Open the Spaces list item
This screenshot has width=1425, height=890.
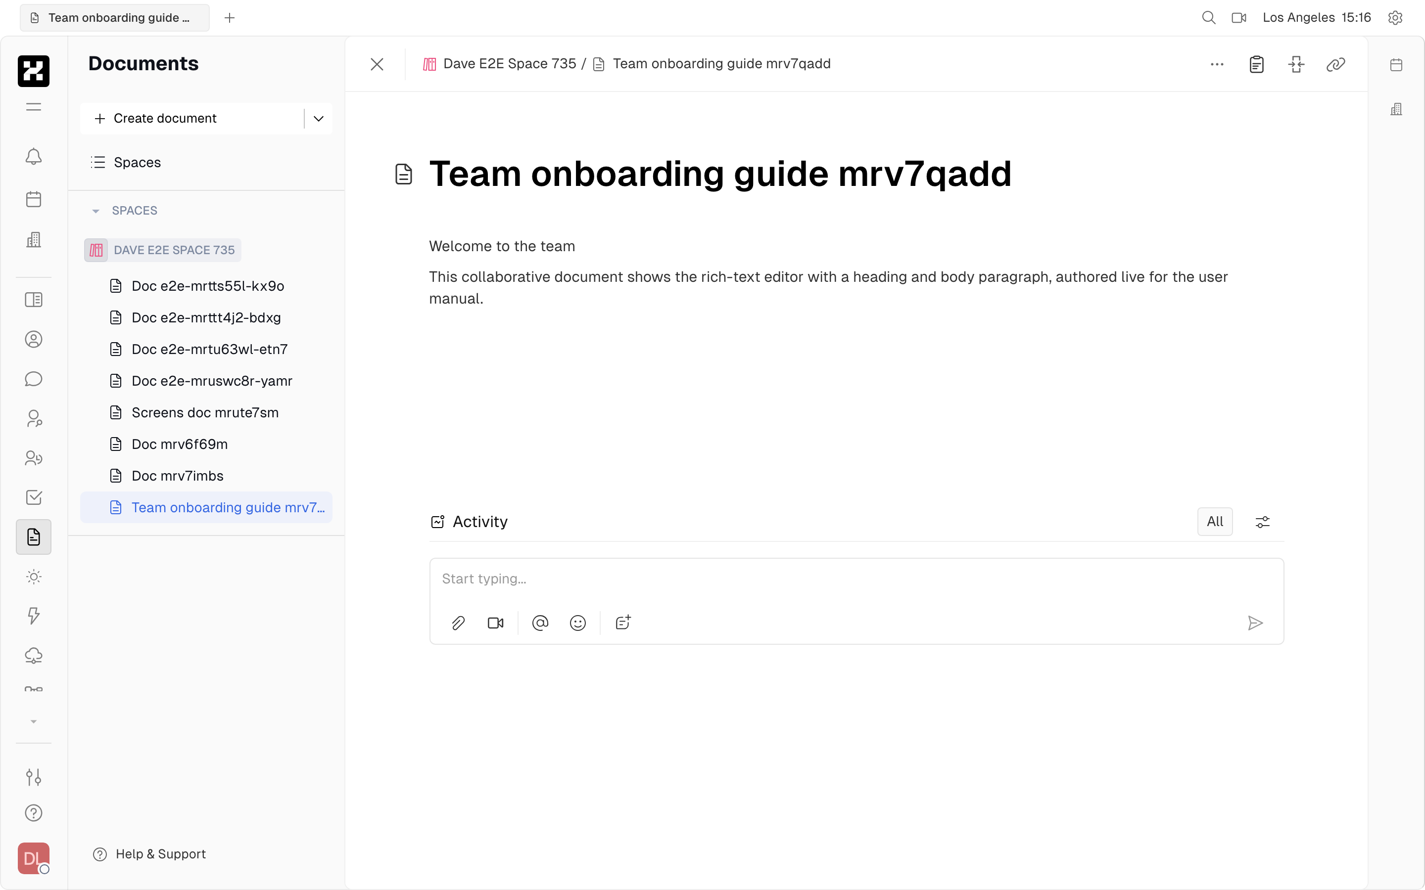(x=206, y=163)
